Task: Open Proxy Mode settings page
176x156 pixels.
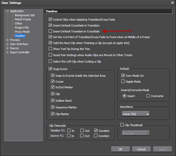Action: tap(22, 32)
